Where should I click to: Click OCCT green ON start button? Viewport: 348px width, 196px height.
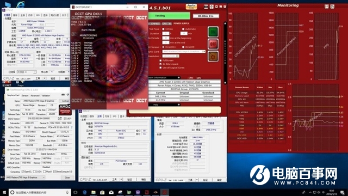click(213, 32)
